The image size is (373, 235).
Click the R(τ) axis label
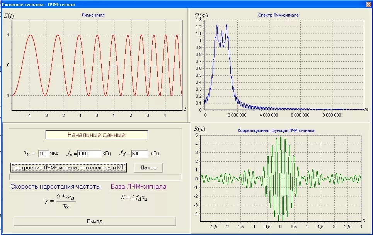coord(199,129)
